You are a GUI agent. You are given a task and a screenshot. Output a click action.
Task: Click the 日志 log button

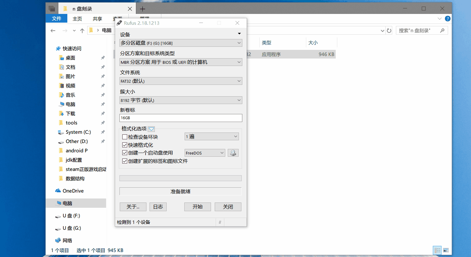[x=158, y=207]
